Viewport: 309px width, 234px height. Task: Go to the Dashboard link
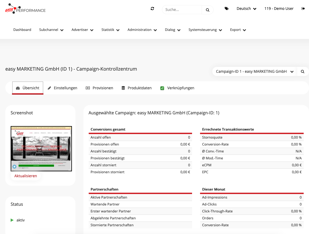tap(22, 30)
